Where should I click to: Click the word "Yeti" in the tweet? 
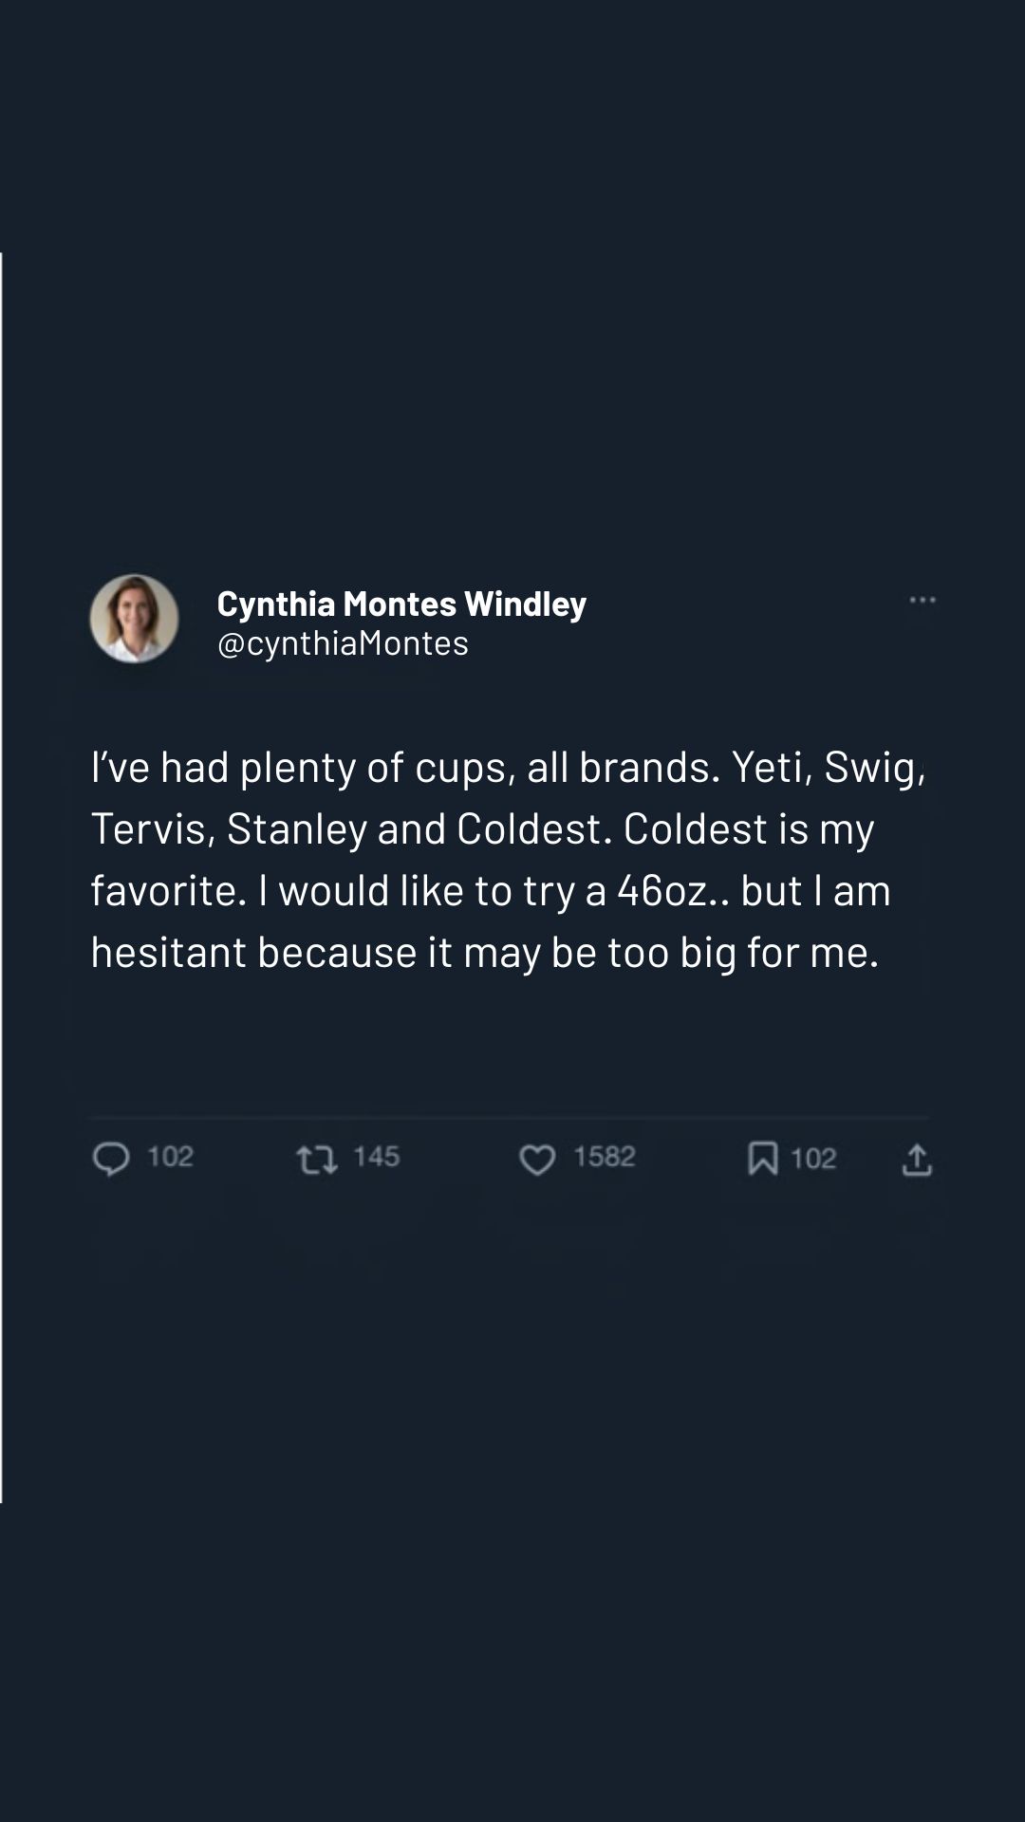[x=767, y=768]
